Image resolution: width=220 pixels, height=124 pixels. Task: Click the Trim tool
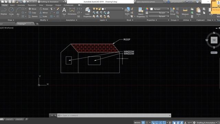52,9
